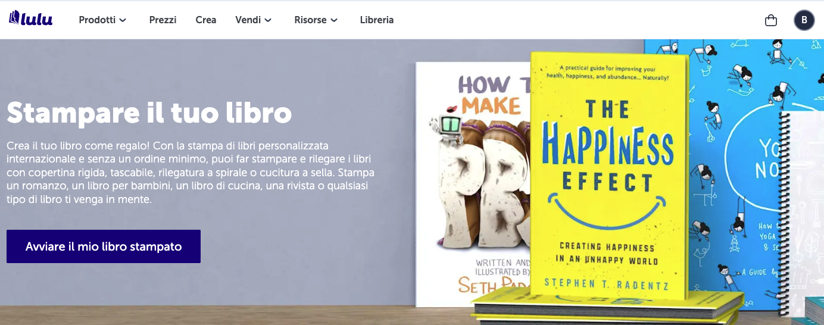
Task: Go to the Crea page
Action: 206,20
